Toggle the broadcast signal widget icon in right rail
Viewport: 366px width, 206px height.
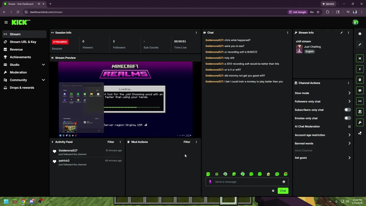360,101
